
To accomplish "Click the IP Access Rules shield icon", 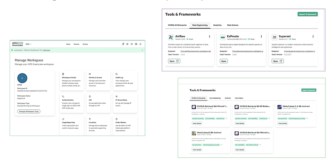I will pyautogui.click(x=117, y=97).
